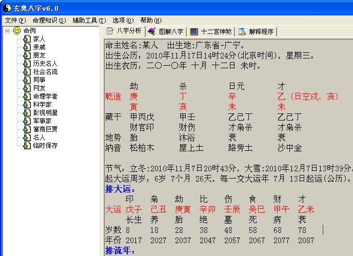The image size is (353, 256).
Task: Select 影视明星 in the tree
Action: (x=45, y=113)
